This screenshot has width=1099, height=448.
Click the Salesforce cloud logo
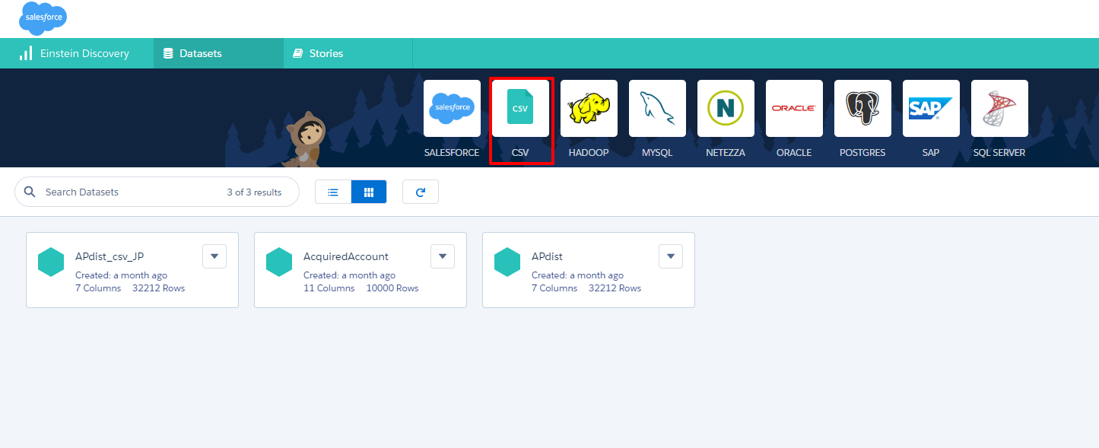pos(43,18)
